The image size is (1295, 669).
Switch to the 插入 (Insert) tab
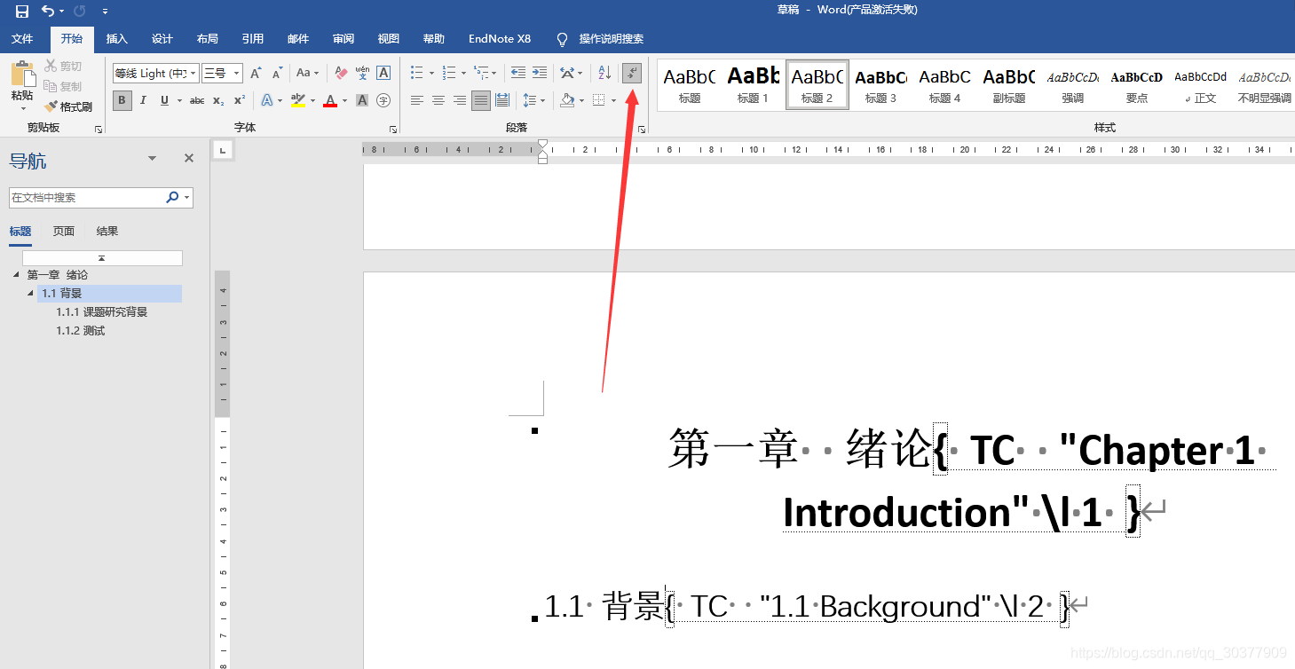click(x=117, y=39)
